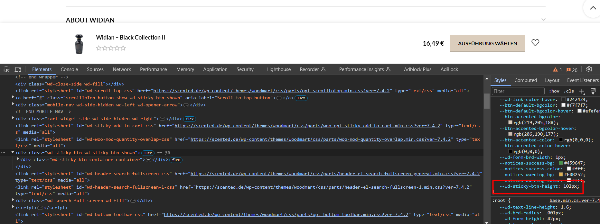Image resolution: width=600 pixels, height=224 pixels.
Task: Expand the wd-sticky-btn-container div node
Action: tap(18, 159)
